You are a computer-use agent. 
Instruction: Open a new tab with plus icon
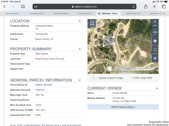pyautogui.click(x=154, y=7)
